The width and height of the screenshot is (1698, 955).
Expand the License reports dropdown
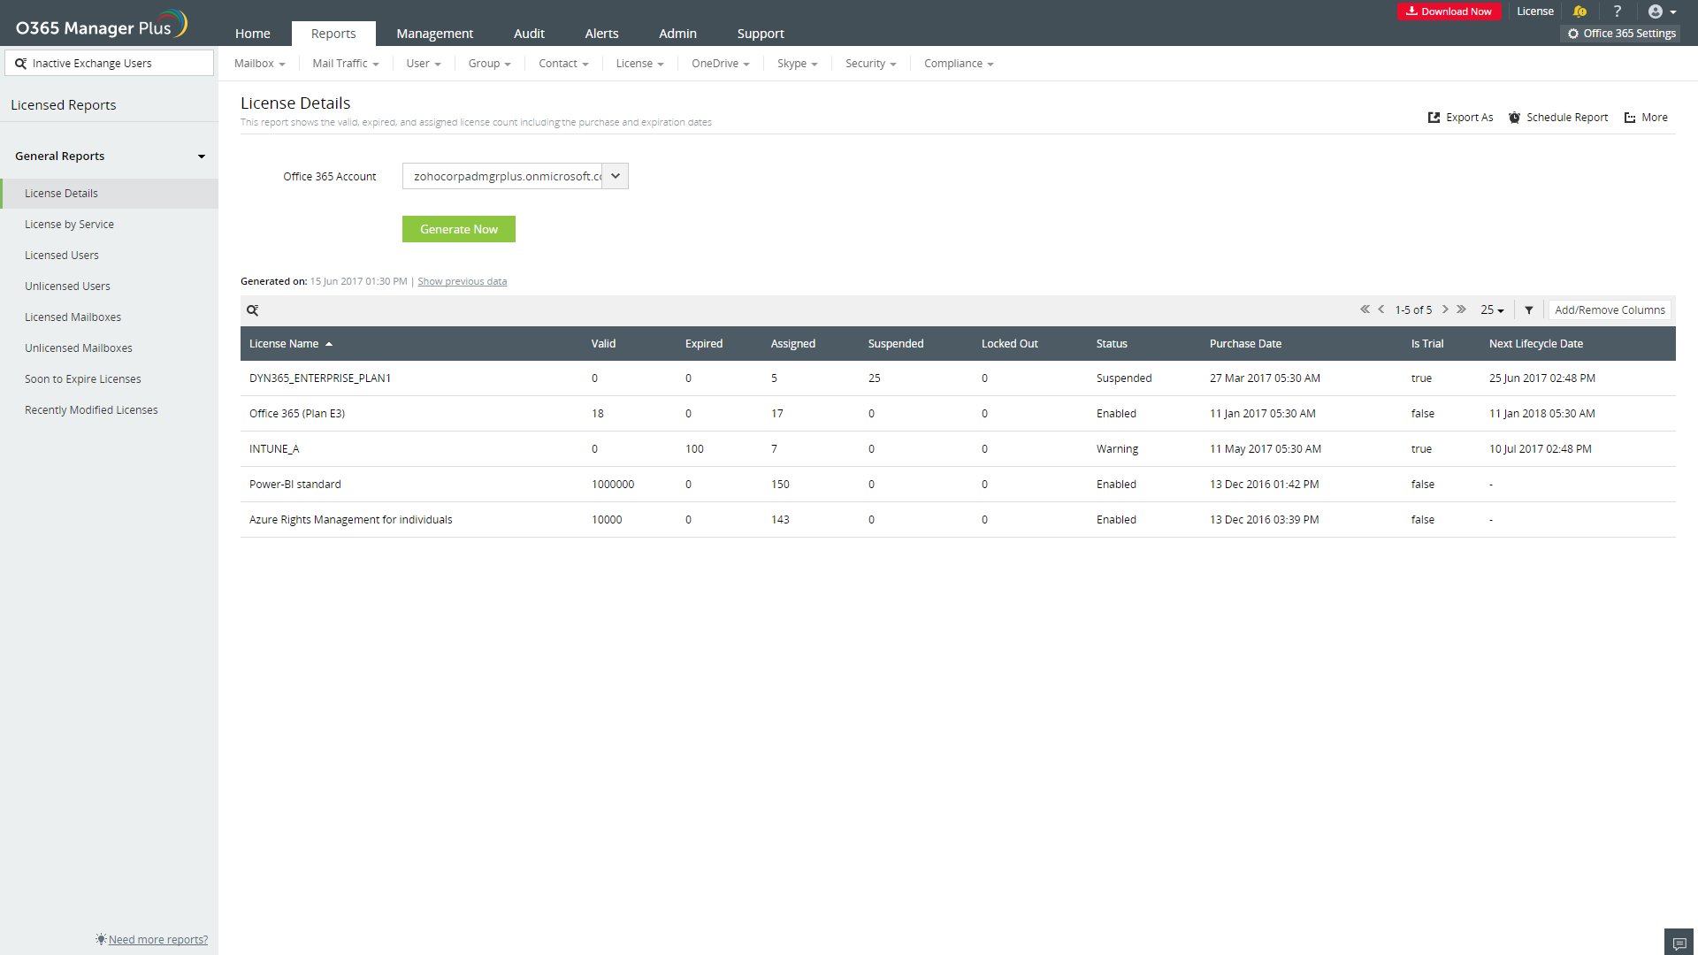639,64
